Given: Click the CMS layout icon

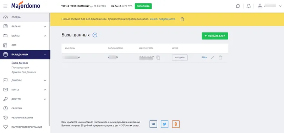Looking at the screenshot, I should click(x=6, y=45).
